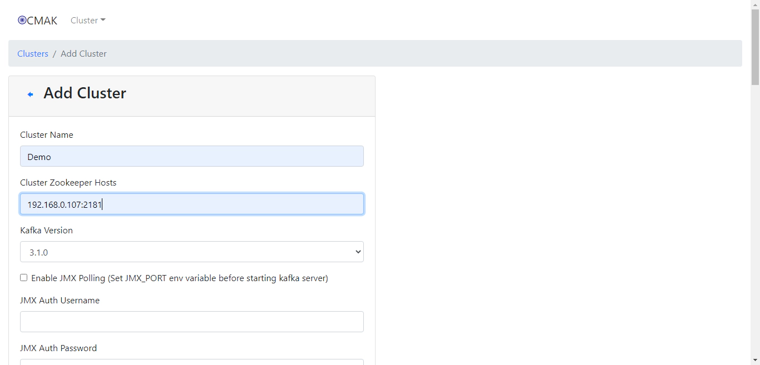760x365 pixels.
Task: Click the JMX Auth Username label
Action: [60, 301]
